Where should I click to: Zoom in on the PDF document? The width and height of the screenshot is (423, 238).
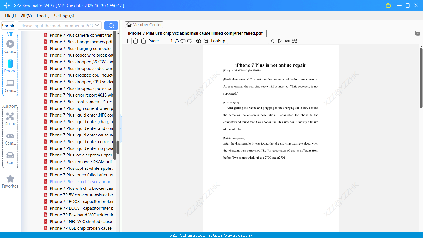(x=199, y=41)
